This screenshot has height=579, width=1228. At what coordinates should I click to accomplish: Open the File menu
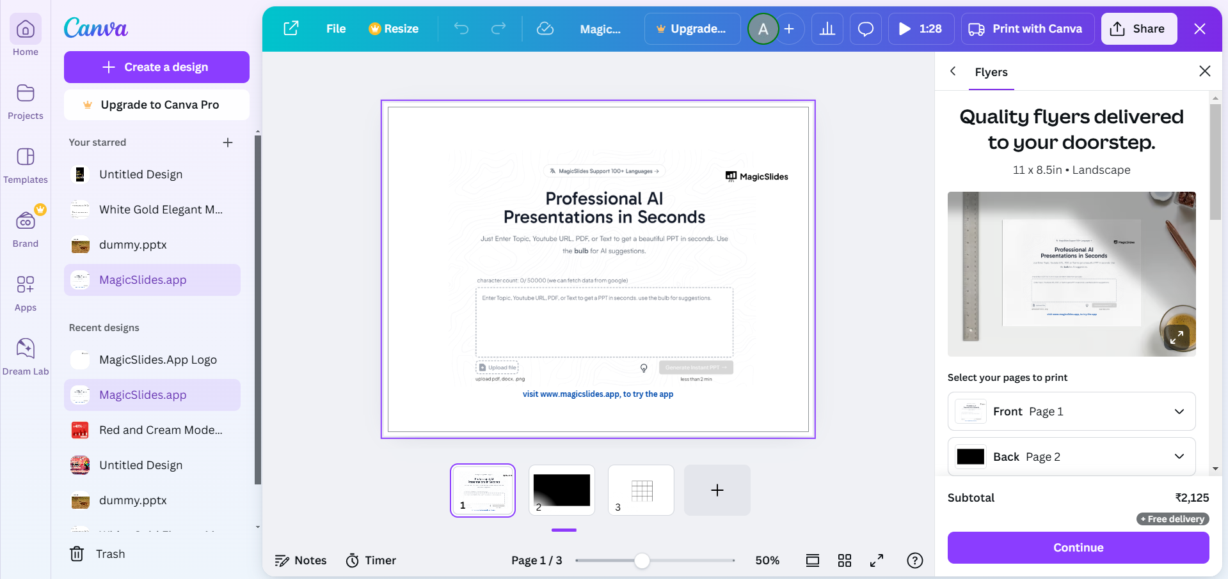coord(335,29)
